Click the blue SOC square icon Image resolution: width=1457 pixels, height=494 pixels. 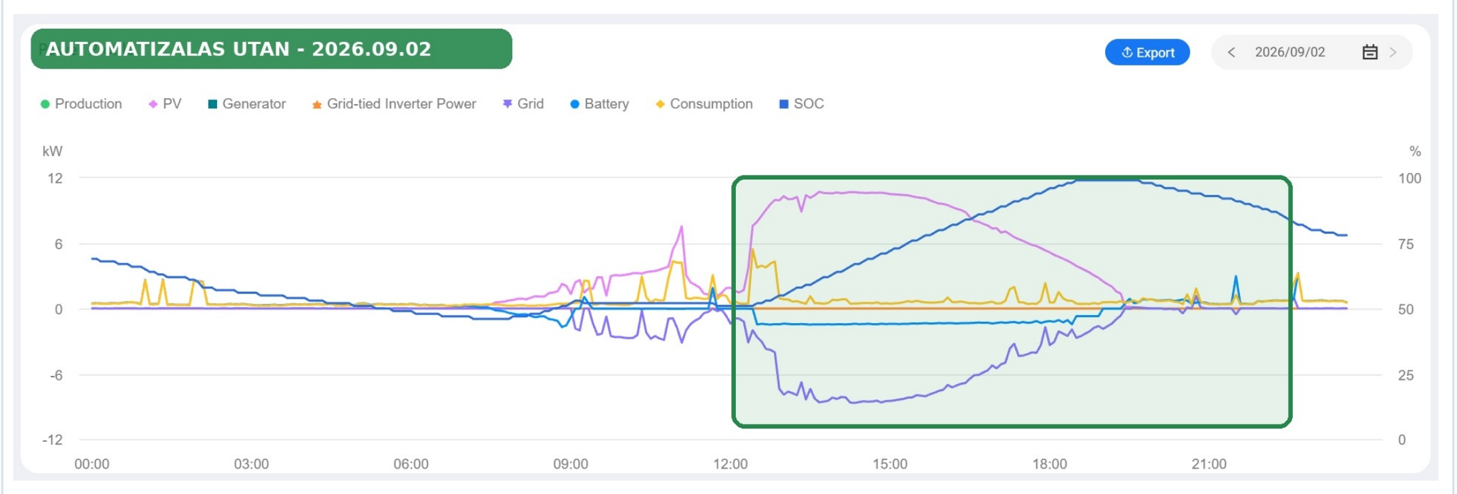784,104
